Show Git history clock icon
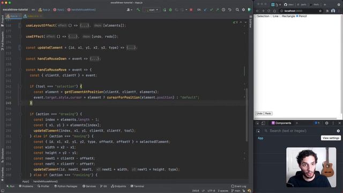 click(x=223, y=10)
